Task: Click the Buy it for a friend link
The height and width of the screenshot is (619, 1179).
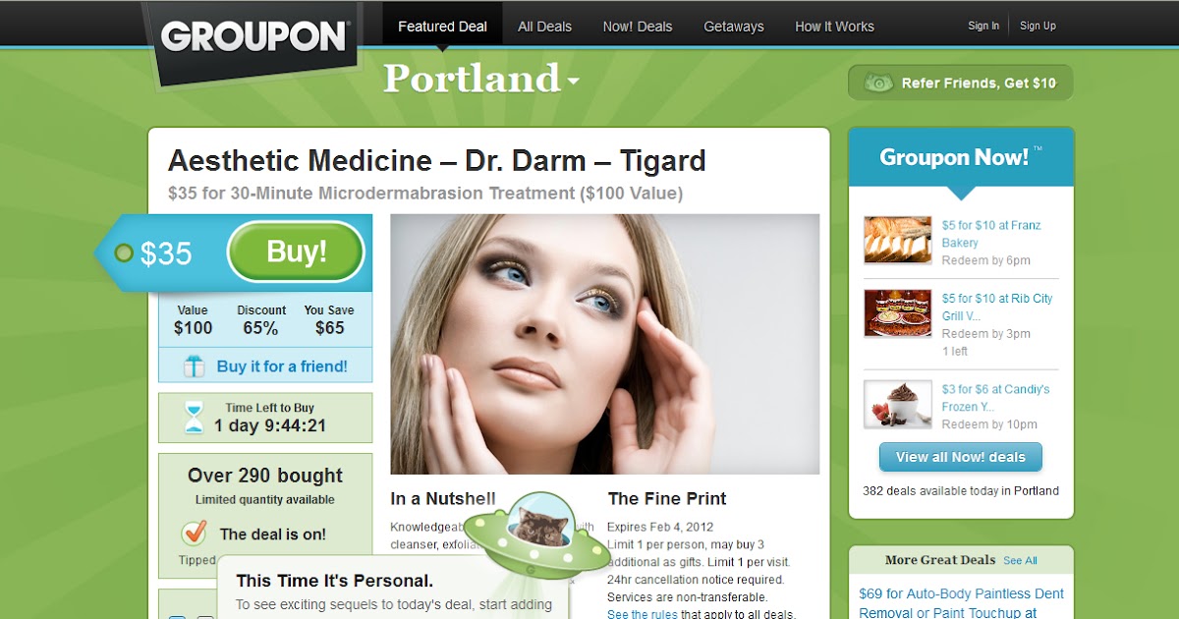Action: click(282, 366)
